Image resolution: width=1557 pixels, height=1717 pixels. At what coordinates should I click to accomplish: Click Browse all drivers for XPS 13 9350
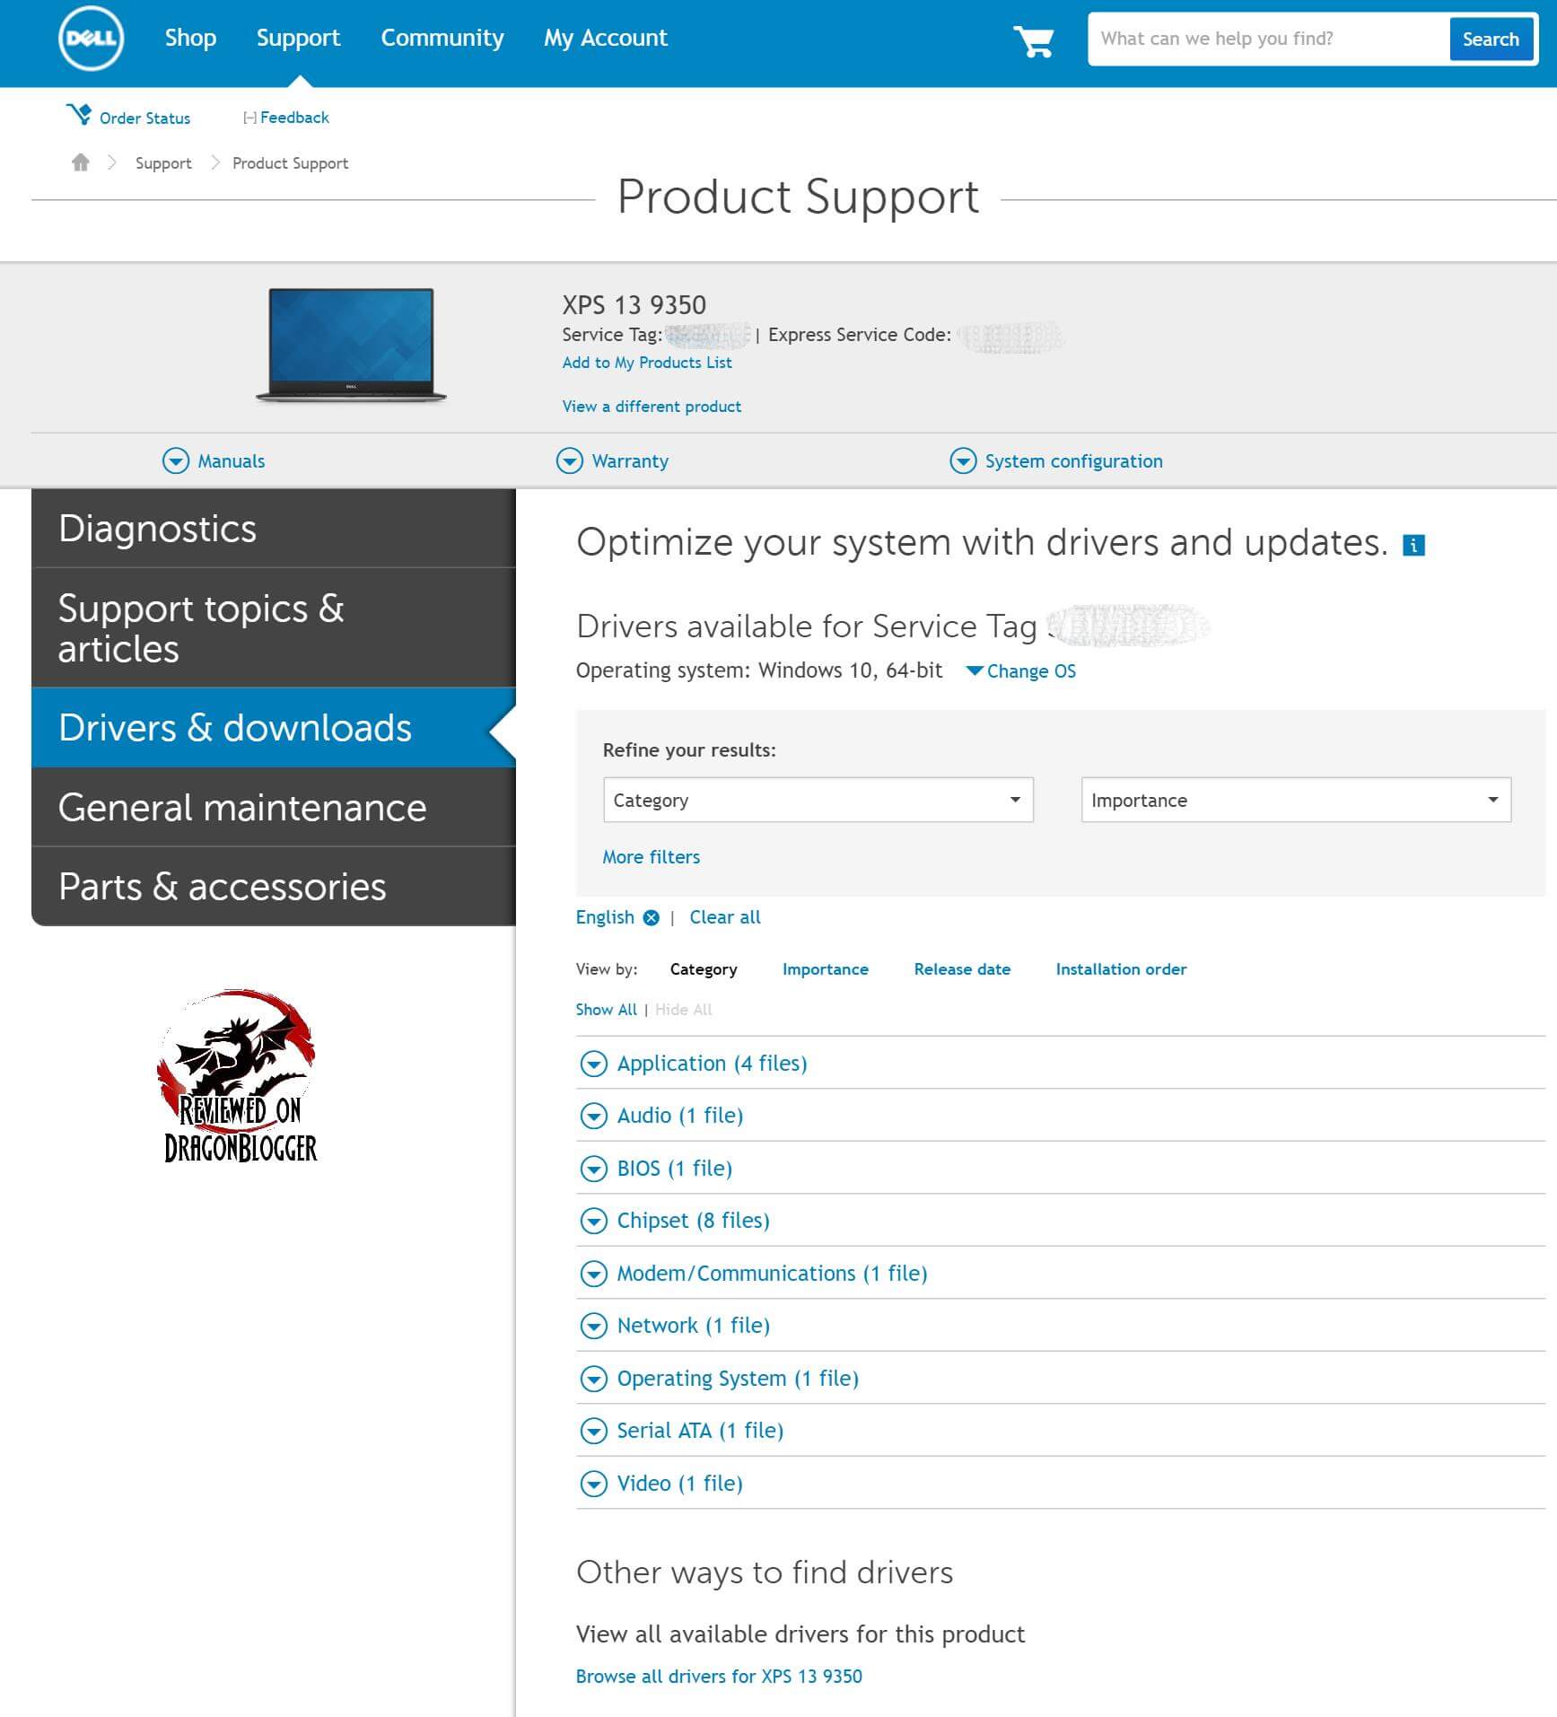point(718,1677)
